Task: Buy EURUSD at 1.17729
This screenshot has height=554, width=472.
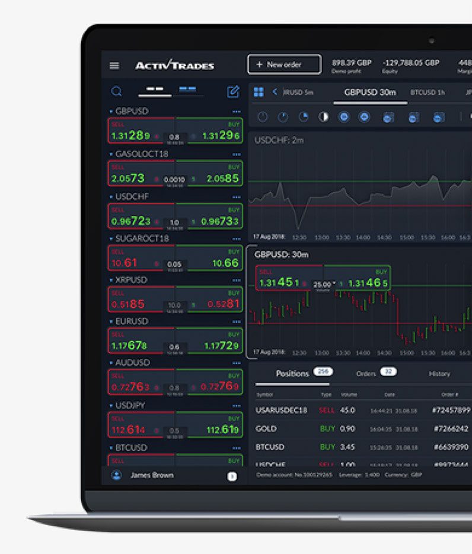Action: click(x=209, y=341)
